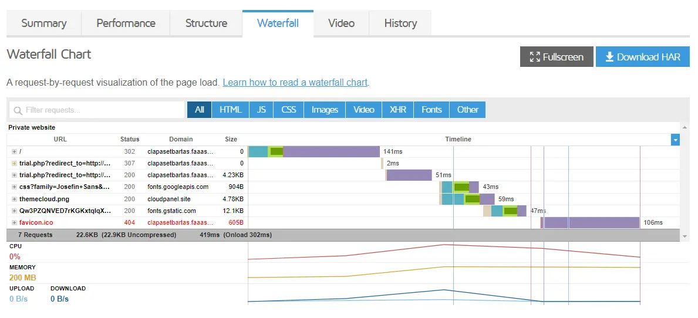Screen dimensions: 698x318
Task: View waterfall chart in Fullscreen
Action: (x=557, y=57)
